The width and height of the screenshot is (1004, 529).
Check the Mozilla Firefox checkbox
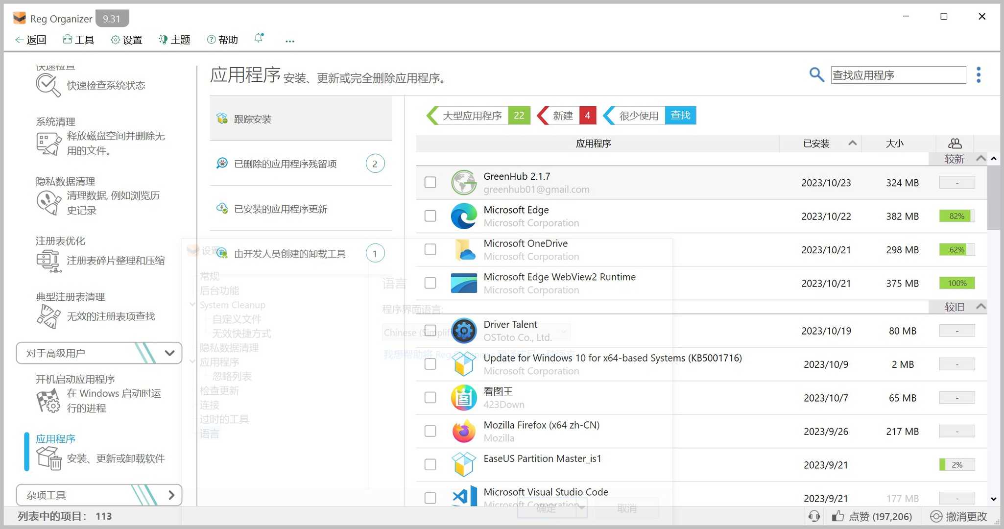pyautogui.click(x=430, y=431)
